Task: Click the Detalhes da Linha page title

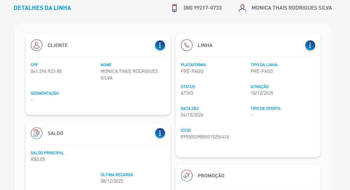Action: pos(42,8)
